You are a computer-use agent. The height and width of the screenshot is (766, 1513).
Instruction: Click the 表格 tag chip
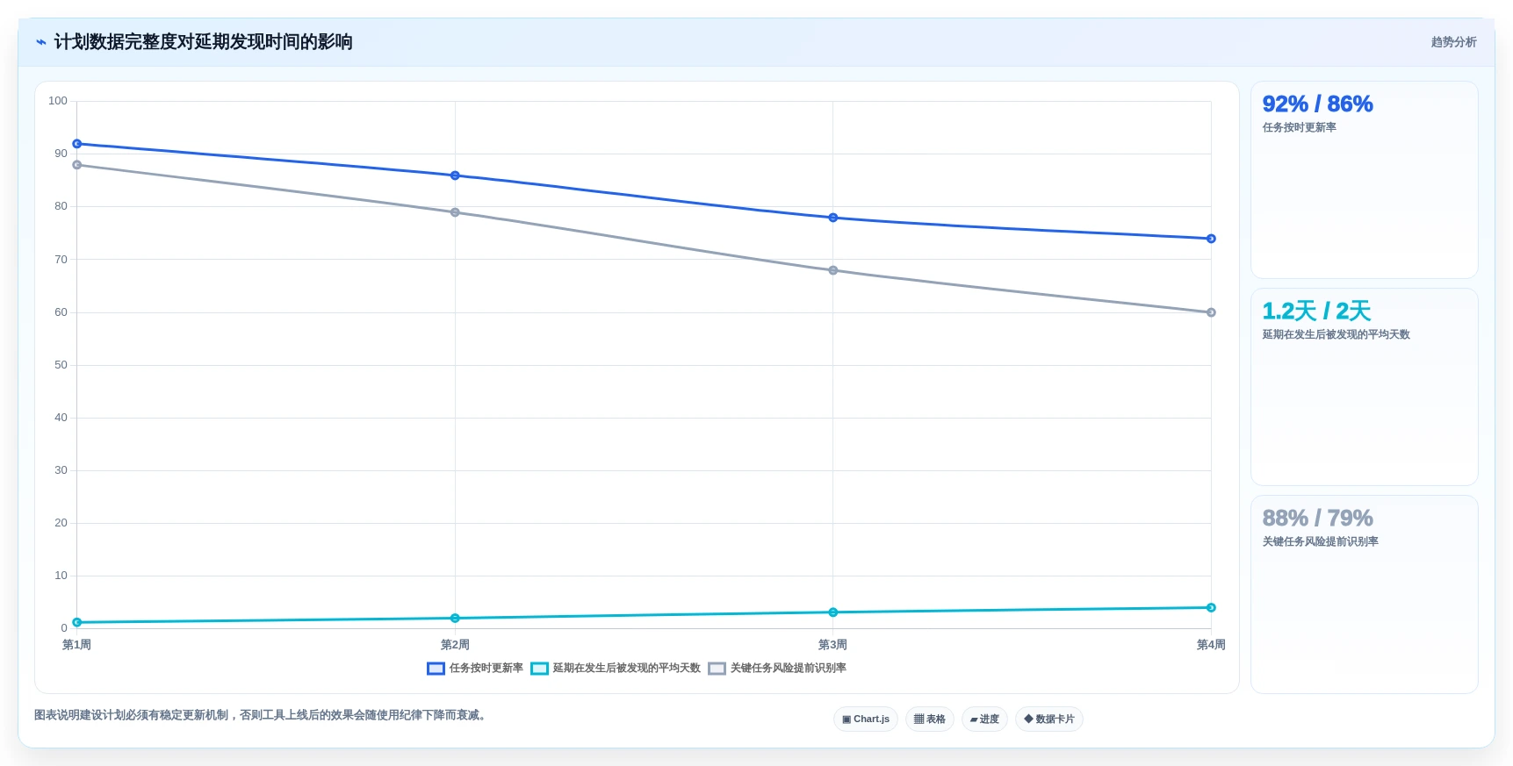pyautogui.click(x=930, y=719)
